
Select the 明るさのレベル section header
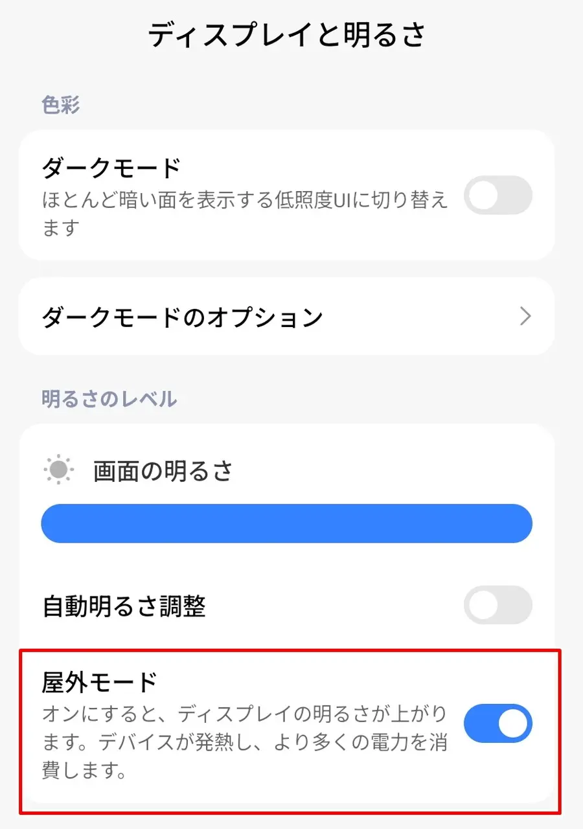coord(109,399)
